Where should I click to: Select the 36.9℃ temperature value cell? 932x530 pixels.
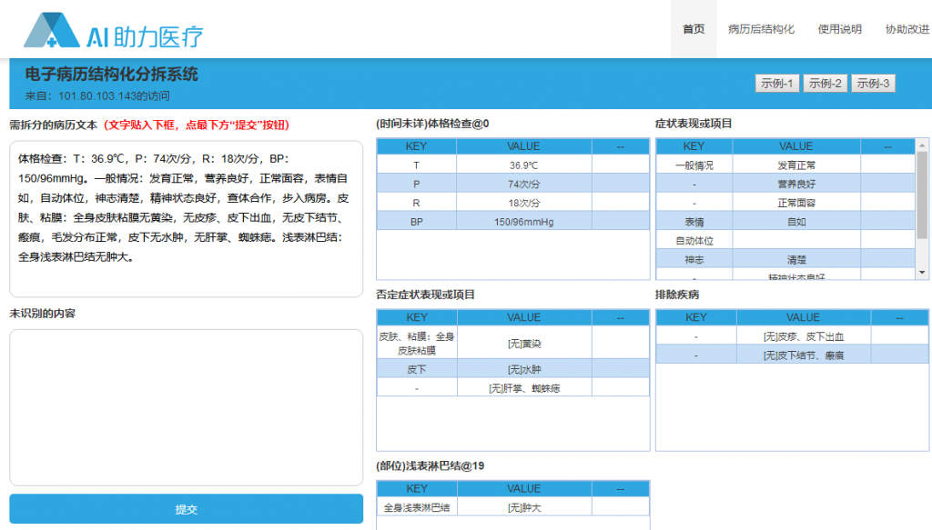(x=523, y=165)
